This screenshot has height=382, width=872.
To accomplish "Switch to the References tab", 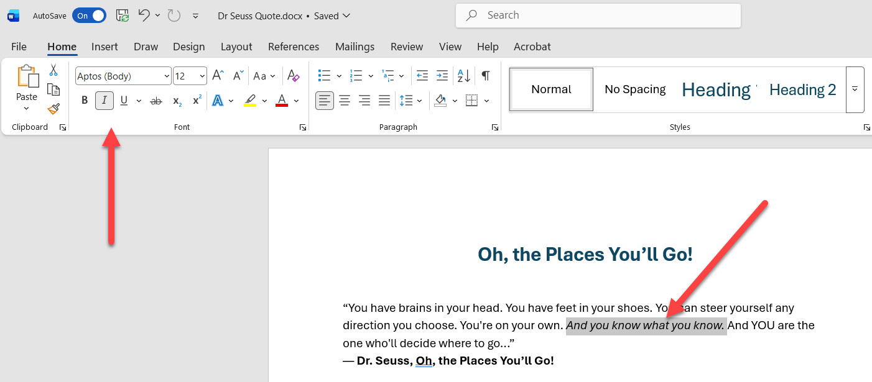I will pyautogui.click(x=294, y=47).
